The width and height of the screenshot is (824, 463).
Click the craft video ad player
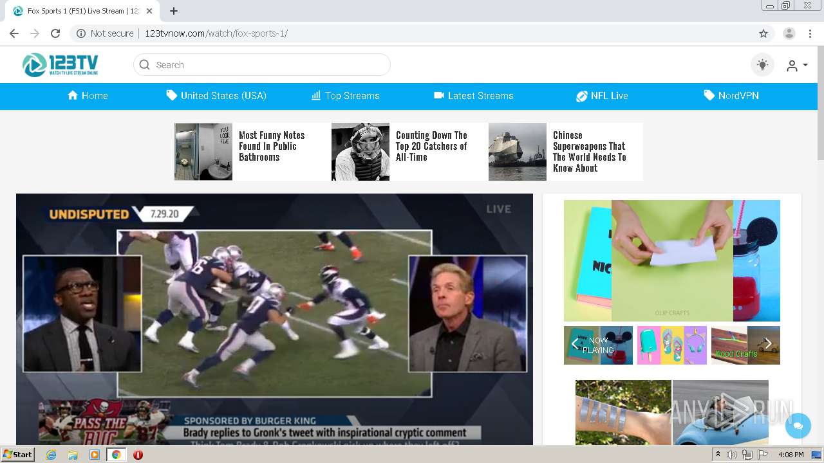click(672, 260)
